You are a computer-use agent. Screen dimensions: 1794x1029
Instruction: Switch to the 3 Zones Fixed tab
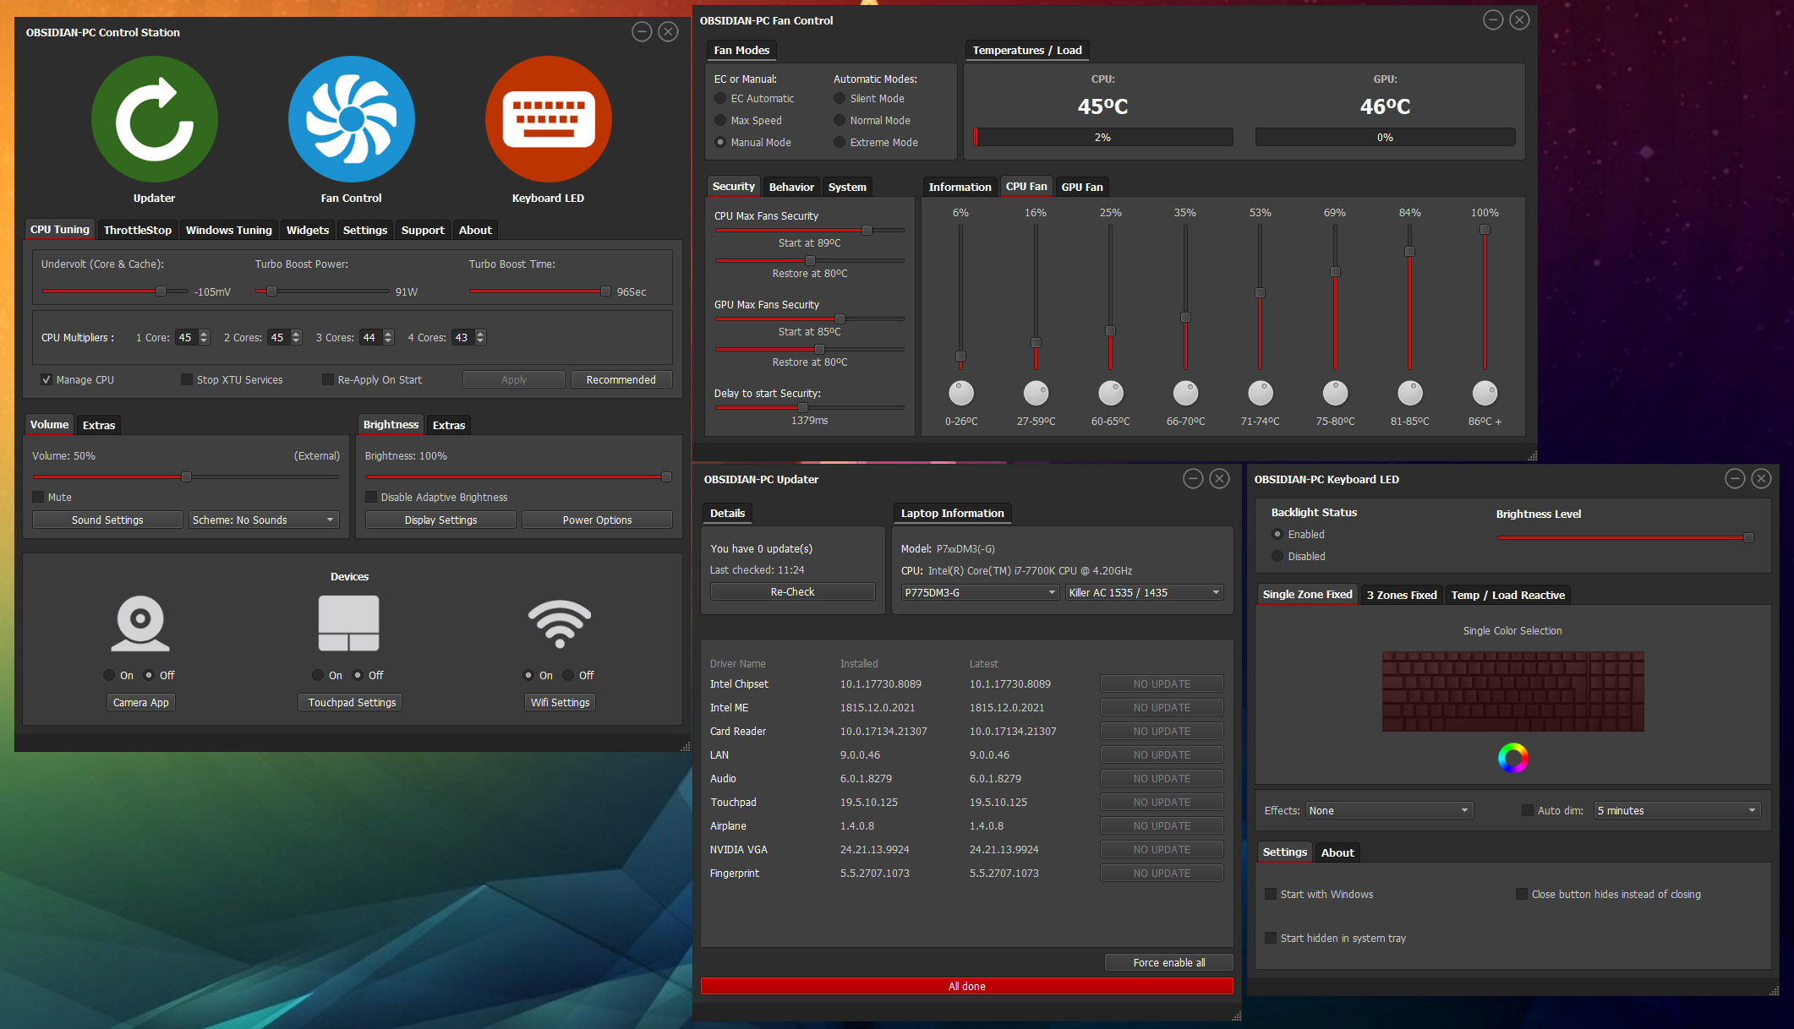pos(1402,595)
